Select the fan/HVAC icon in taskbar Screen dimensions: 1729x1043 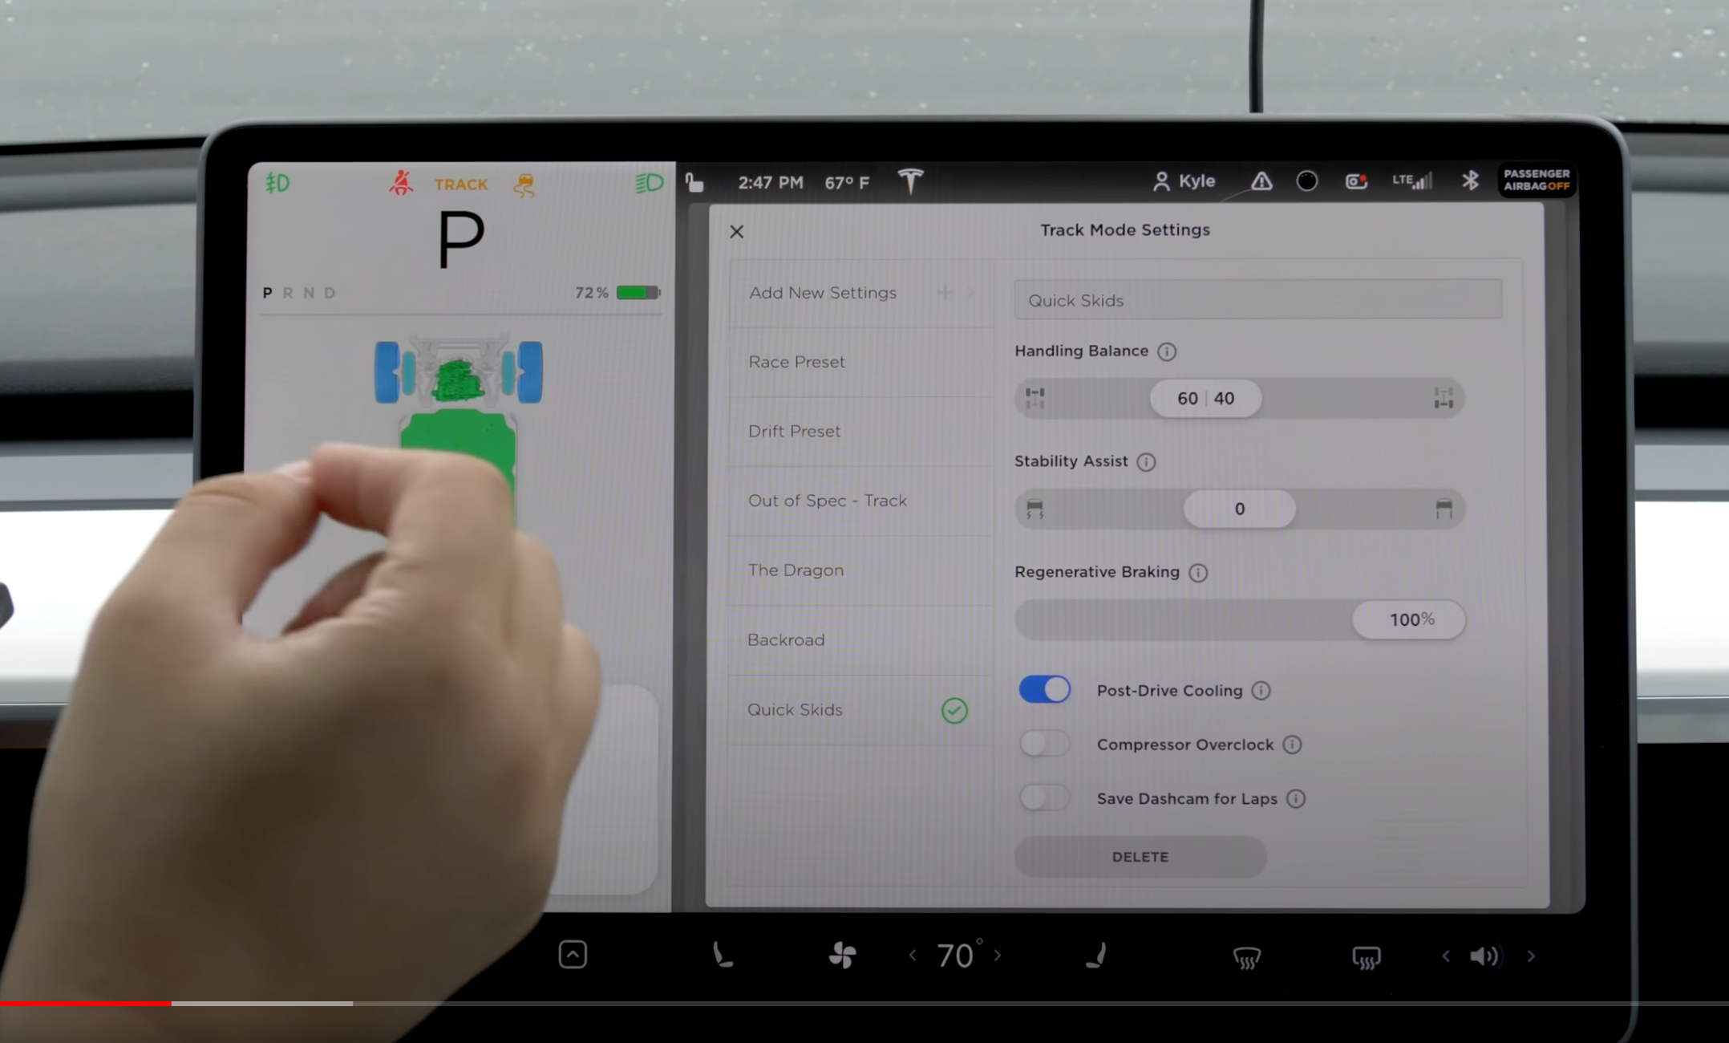(841, 956)
